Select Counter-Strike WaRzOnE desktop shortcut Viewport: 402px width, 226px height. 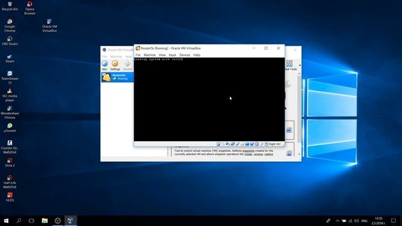point(10,147)
